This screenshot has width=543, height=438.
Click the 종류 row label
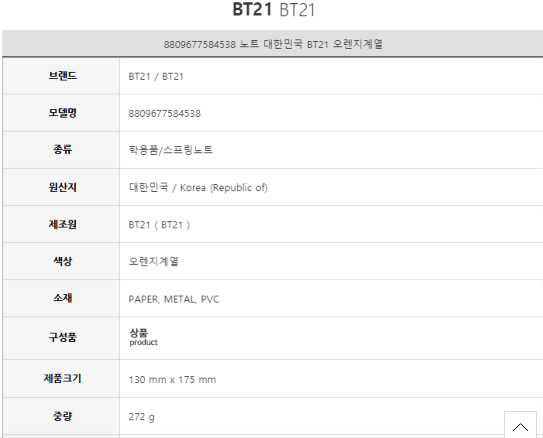(x=62, y=150)
